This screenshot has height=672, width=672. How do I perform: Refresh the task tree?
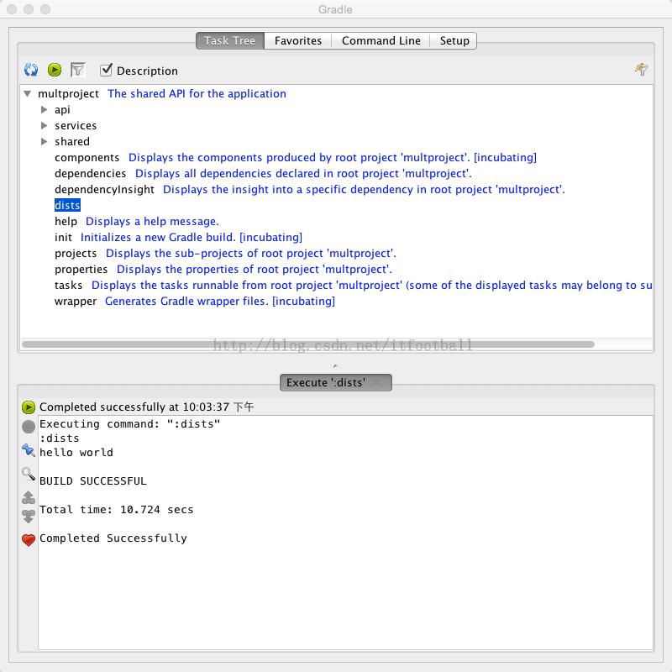pyautogui.click(x=31, y=70)
